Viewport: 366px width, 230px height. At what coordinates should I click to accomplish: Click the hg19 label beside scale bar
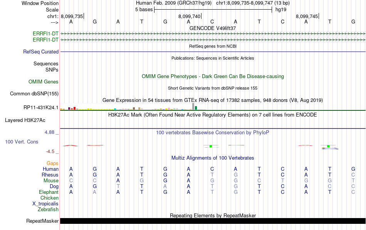click(x=280, y=10)
